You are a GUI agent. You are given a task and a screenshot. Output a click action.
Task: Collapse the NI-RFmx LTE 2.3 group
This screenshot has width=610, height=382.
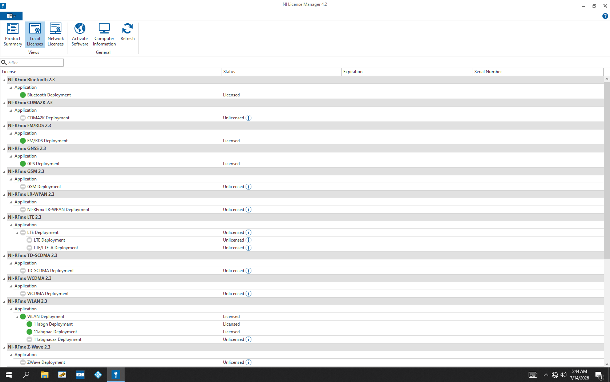pyautogui.click(x=4, y=218)
